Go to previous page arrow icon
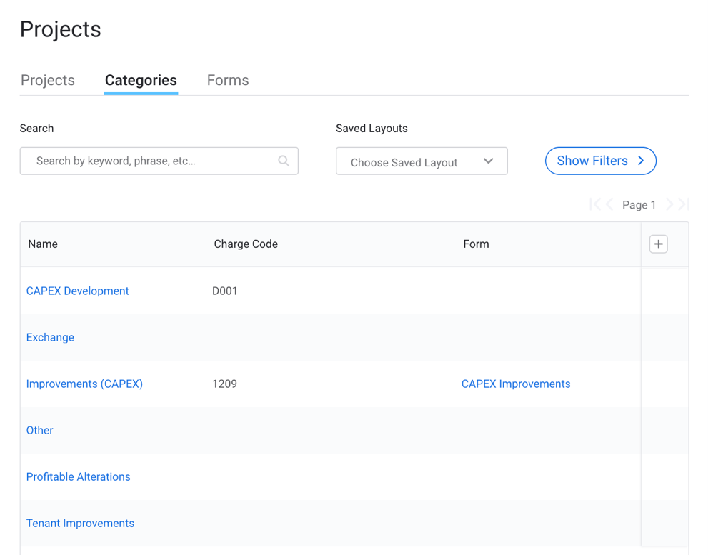 (x=609, y=205)
